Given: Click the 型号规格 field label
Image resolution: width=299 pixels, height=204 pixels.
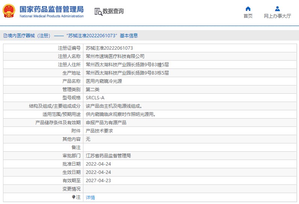Looking at the screenshot, I should coord(71,98).
